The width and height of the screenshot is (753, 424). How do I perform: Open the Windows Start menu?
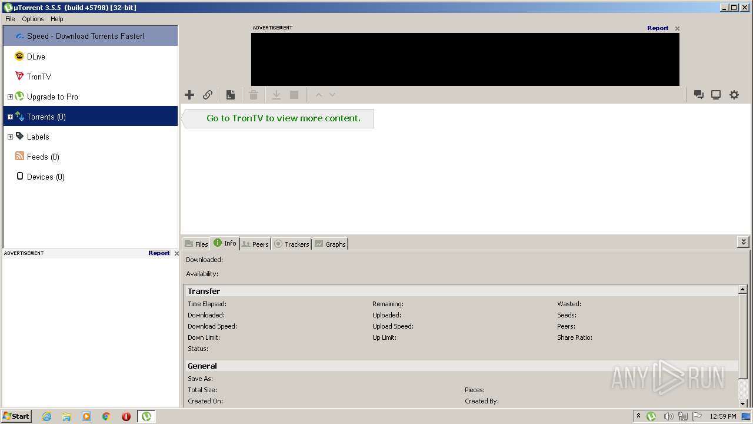16,416
